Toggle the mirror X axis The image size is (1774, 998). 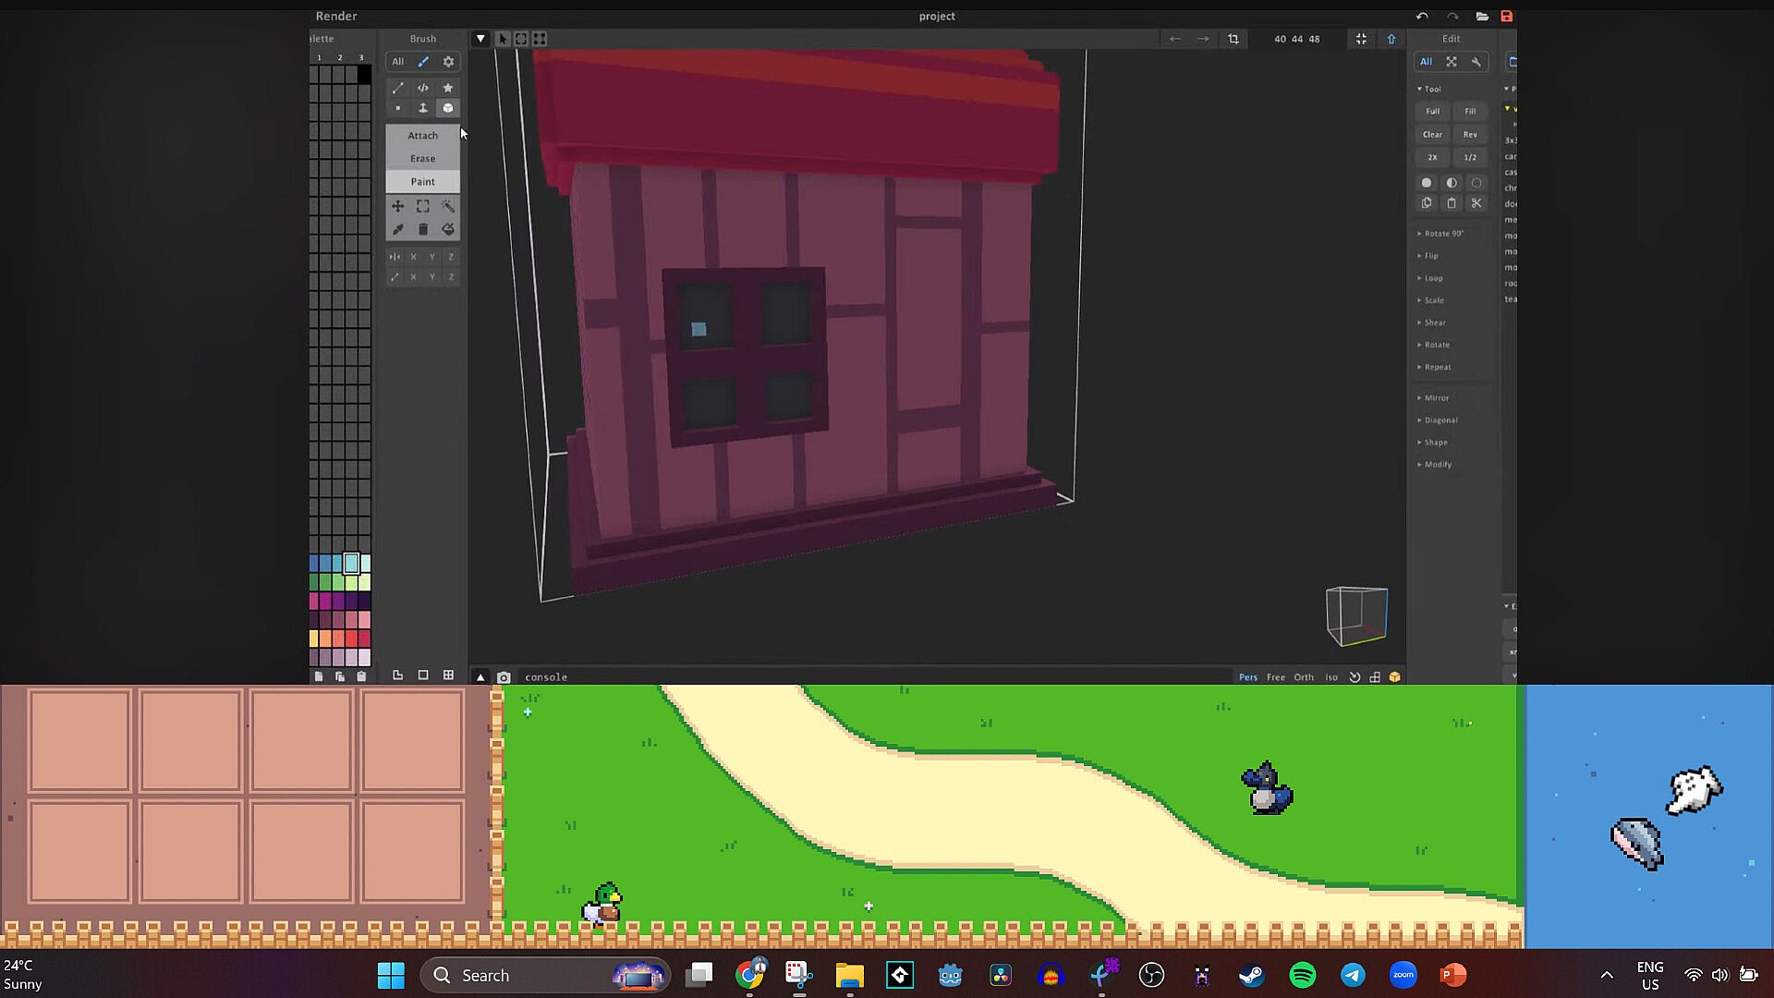tap(413, 257)
